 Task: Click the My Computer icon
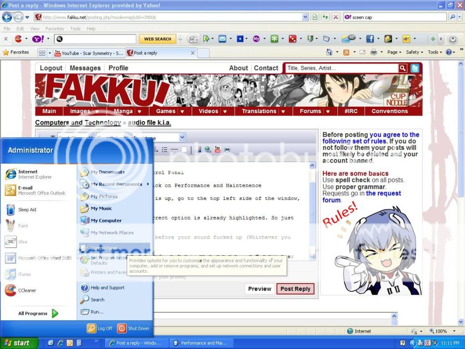106,220
